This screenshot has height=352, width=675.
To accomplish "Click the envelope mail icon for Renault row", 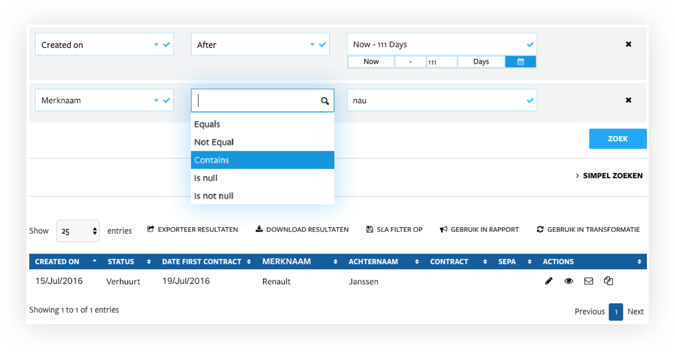I will [x=589, y=281].
